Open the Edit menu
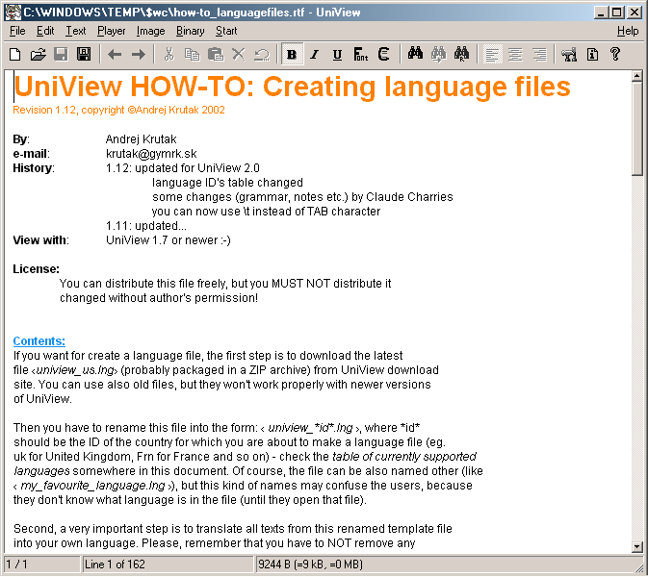The width and height of the screenshot is (648, 577). [45, 31]
